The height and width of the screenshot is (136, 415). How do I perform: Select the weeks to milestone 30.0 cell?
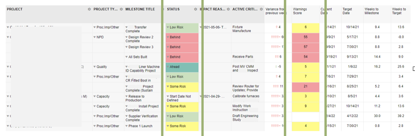[x=377, y=117]
